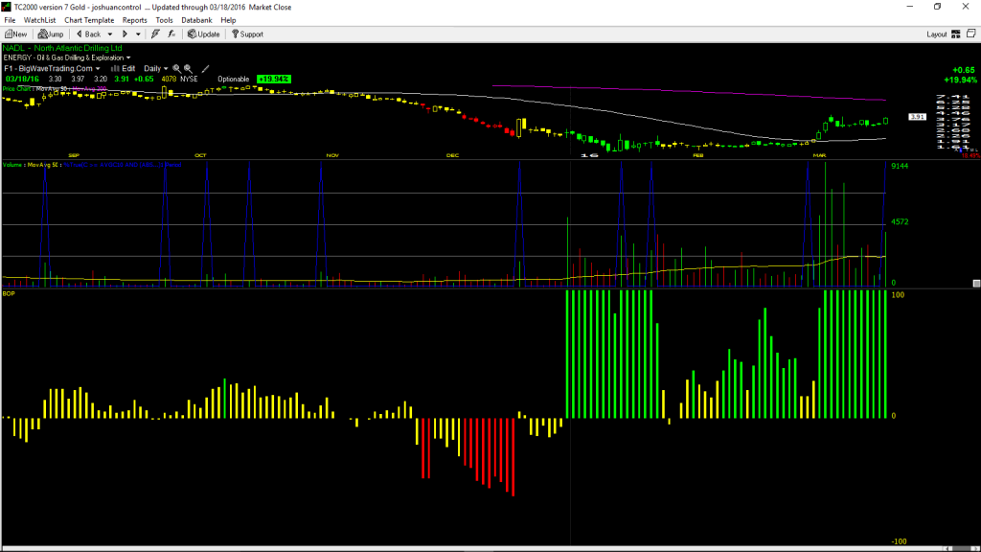Open the Forward history dropdown arrow
981x552 pixels.
tap(138, 34)
